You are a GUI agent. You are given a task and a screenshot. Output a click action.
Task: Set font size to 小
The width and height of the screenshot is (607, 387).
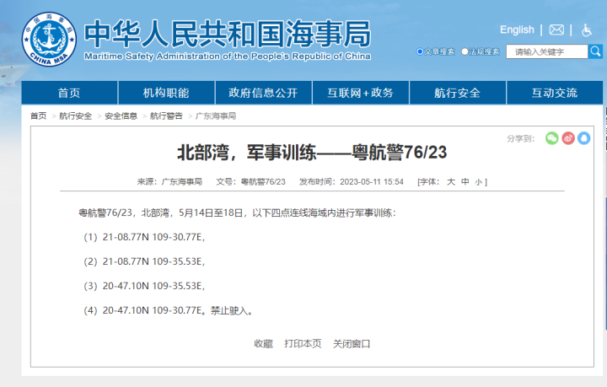(x=479, y=182)
